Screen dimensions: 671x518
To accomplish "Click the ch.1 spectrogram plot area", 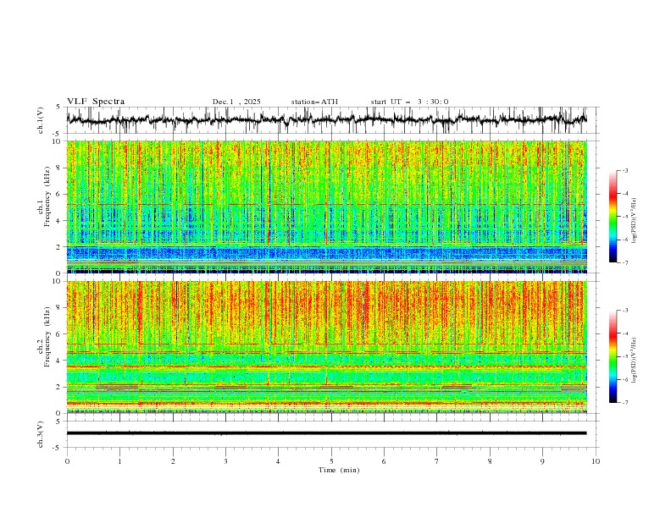I will pos(327,207).
